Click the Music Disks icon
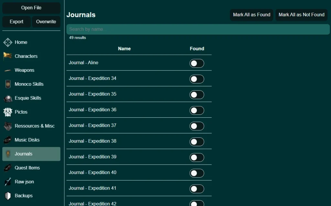The width and height of the screenshot is (331, 206). pos(8,140)
